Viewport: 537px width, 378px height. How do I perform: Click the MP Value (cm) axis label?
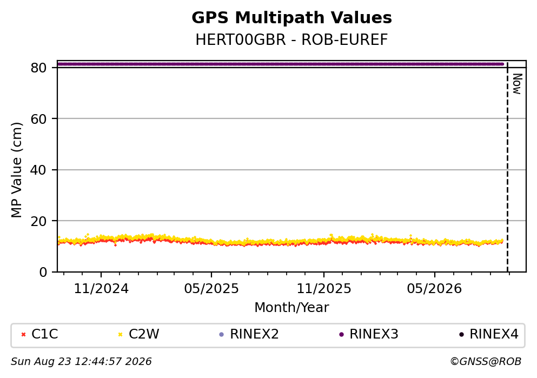[16, 170]
